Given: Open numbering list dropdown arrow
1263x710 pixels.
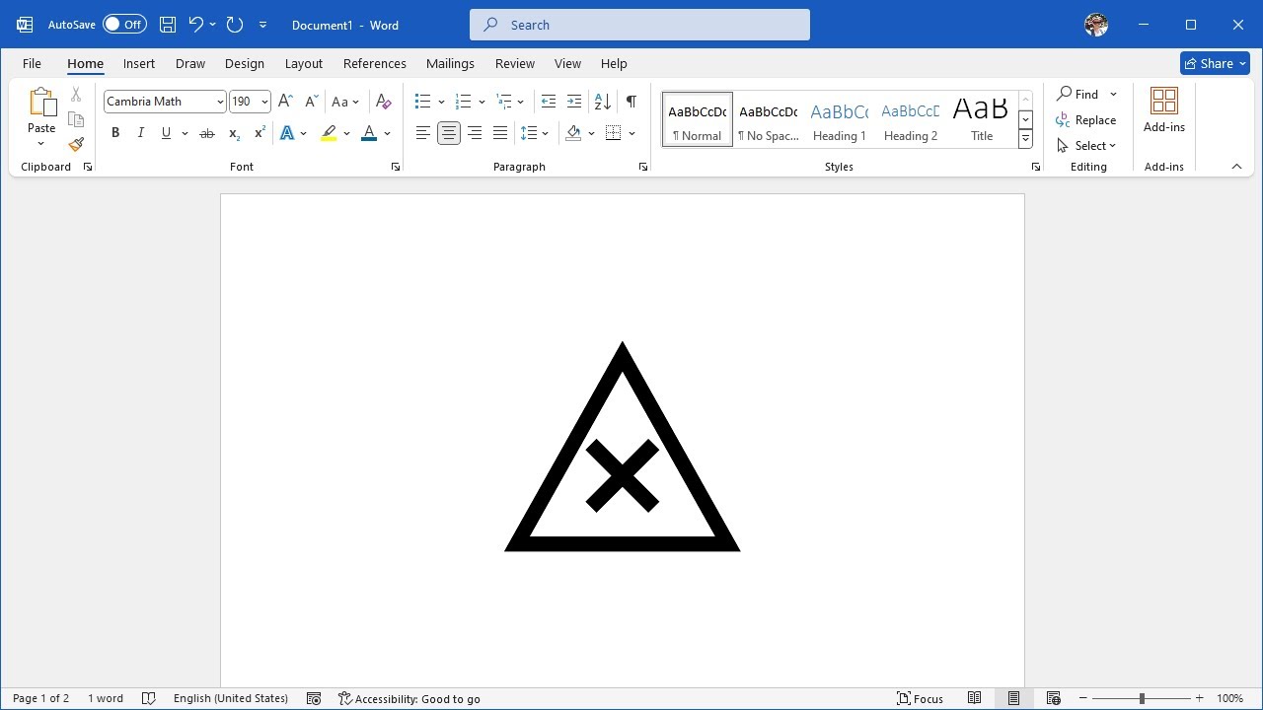Looking at the screenshot, I should pos(482,102).
